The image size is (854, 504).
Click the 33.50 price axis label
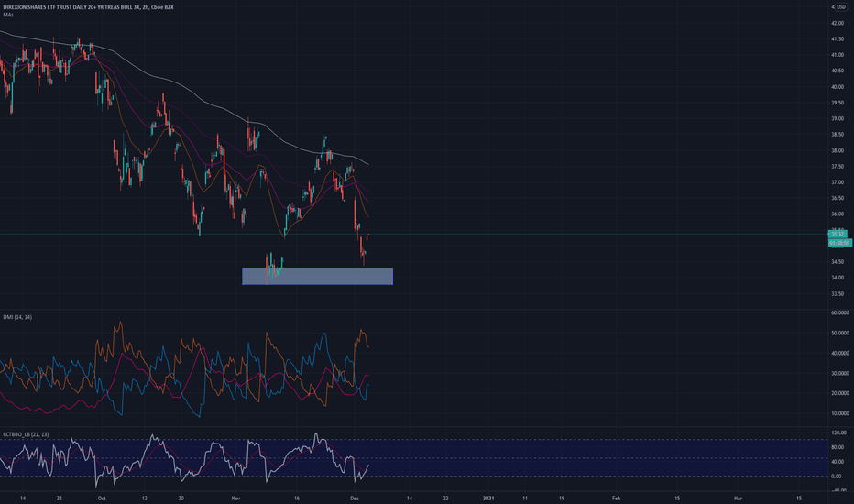pyautogui.click(x=838, y=293)
